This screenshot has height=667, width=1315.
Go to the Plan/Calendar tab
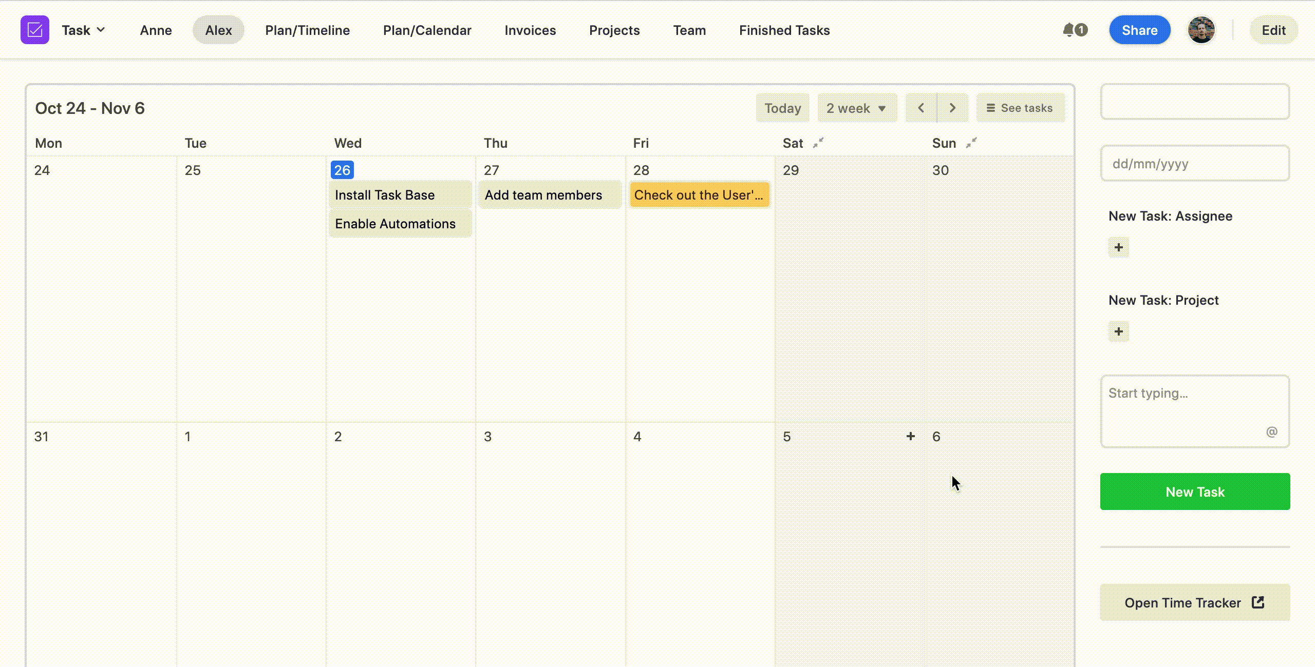click(427, 30)
